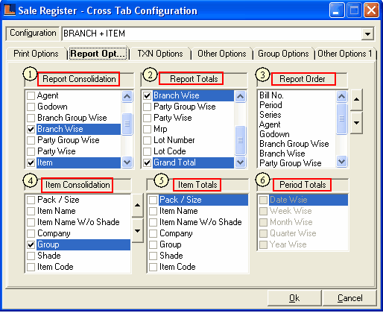
Task: Move Report Order item down arrow
Action: [x=356, y=123]
